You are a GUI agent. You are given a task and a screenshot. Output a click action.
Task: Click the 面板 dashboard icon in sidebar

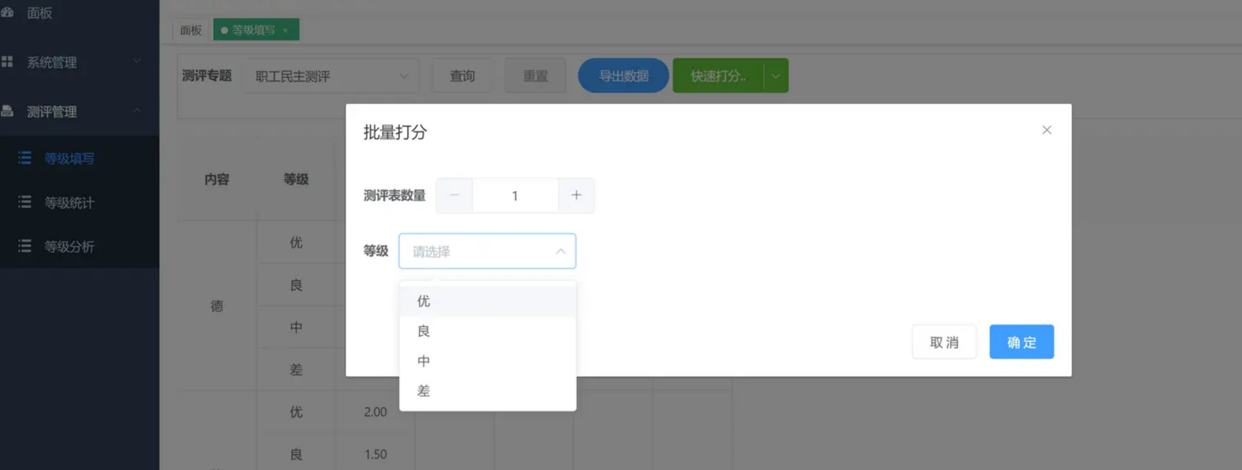click(x=8, y=13)
